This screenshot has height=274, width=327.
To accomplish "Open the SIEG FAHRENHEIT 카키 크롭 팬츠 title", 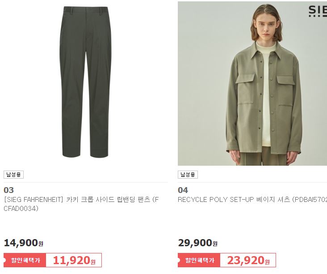I will pyautogui.click(x=81, y=204).
